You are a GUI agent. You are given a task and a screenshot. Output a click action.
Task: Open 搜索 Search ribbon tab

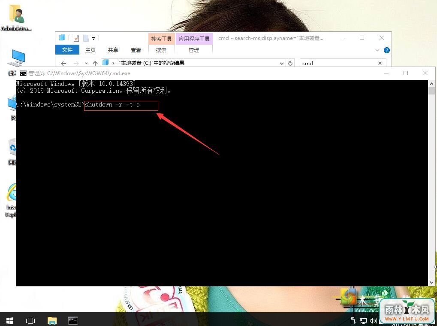[161, 50]
